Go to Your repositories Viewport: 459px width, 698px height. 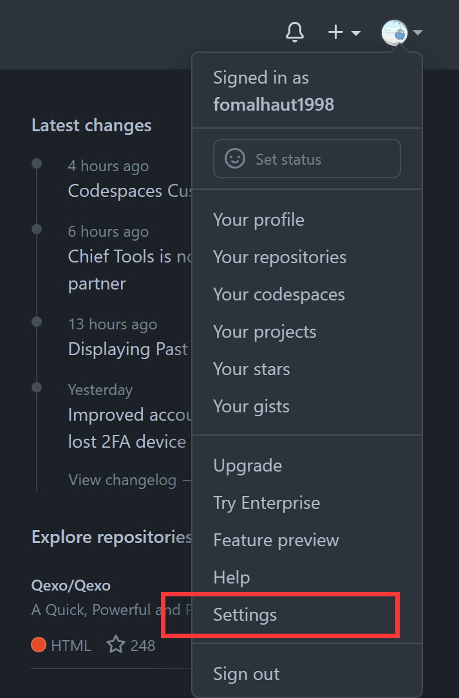tap(280, 257)
